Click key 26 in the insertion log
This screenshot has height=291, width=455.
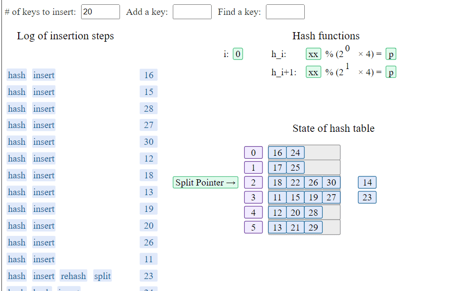(149, 243)
